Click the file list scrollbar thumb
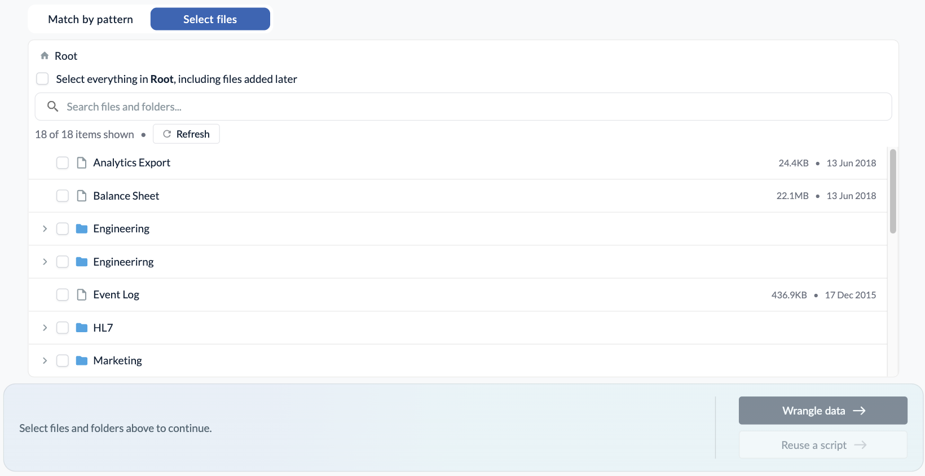The image size is (925, 476). [x=893, y=191]
